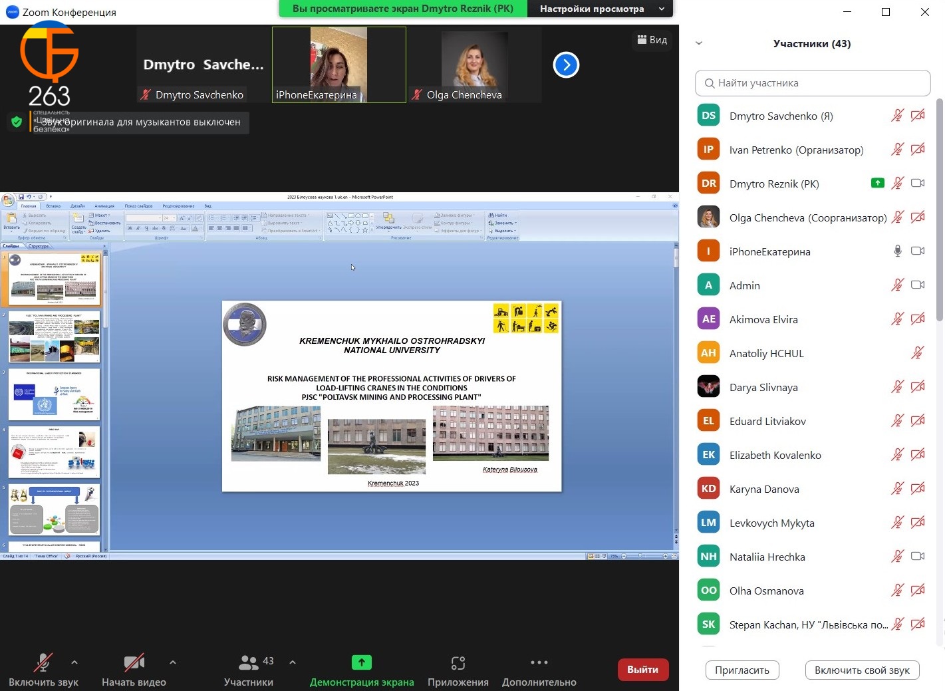Click Включить свой звук button
This screenshot has height=691, width=945.
pos(862,670)
